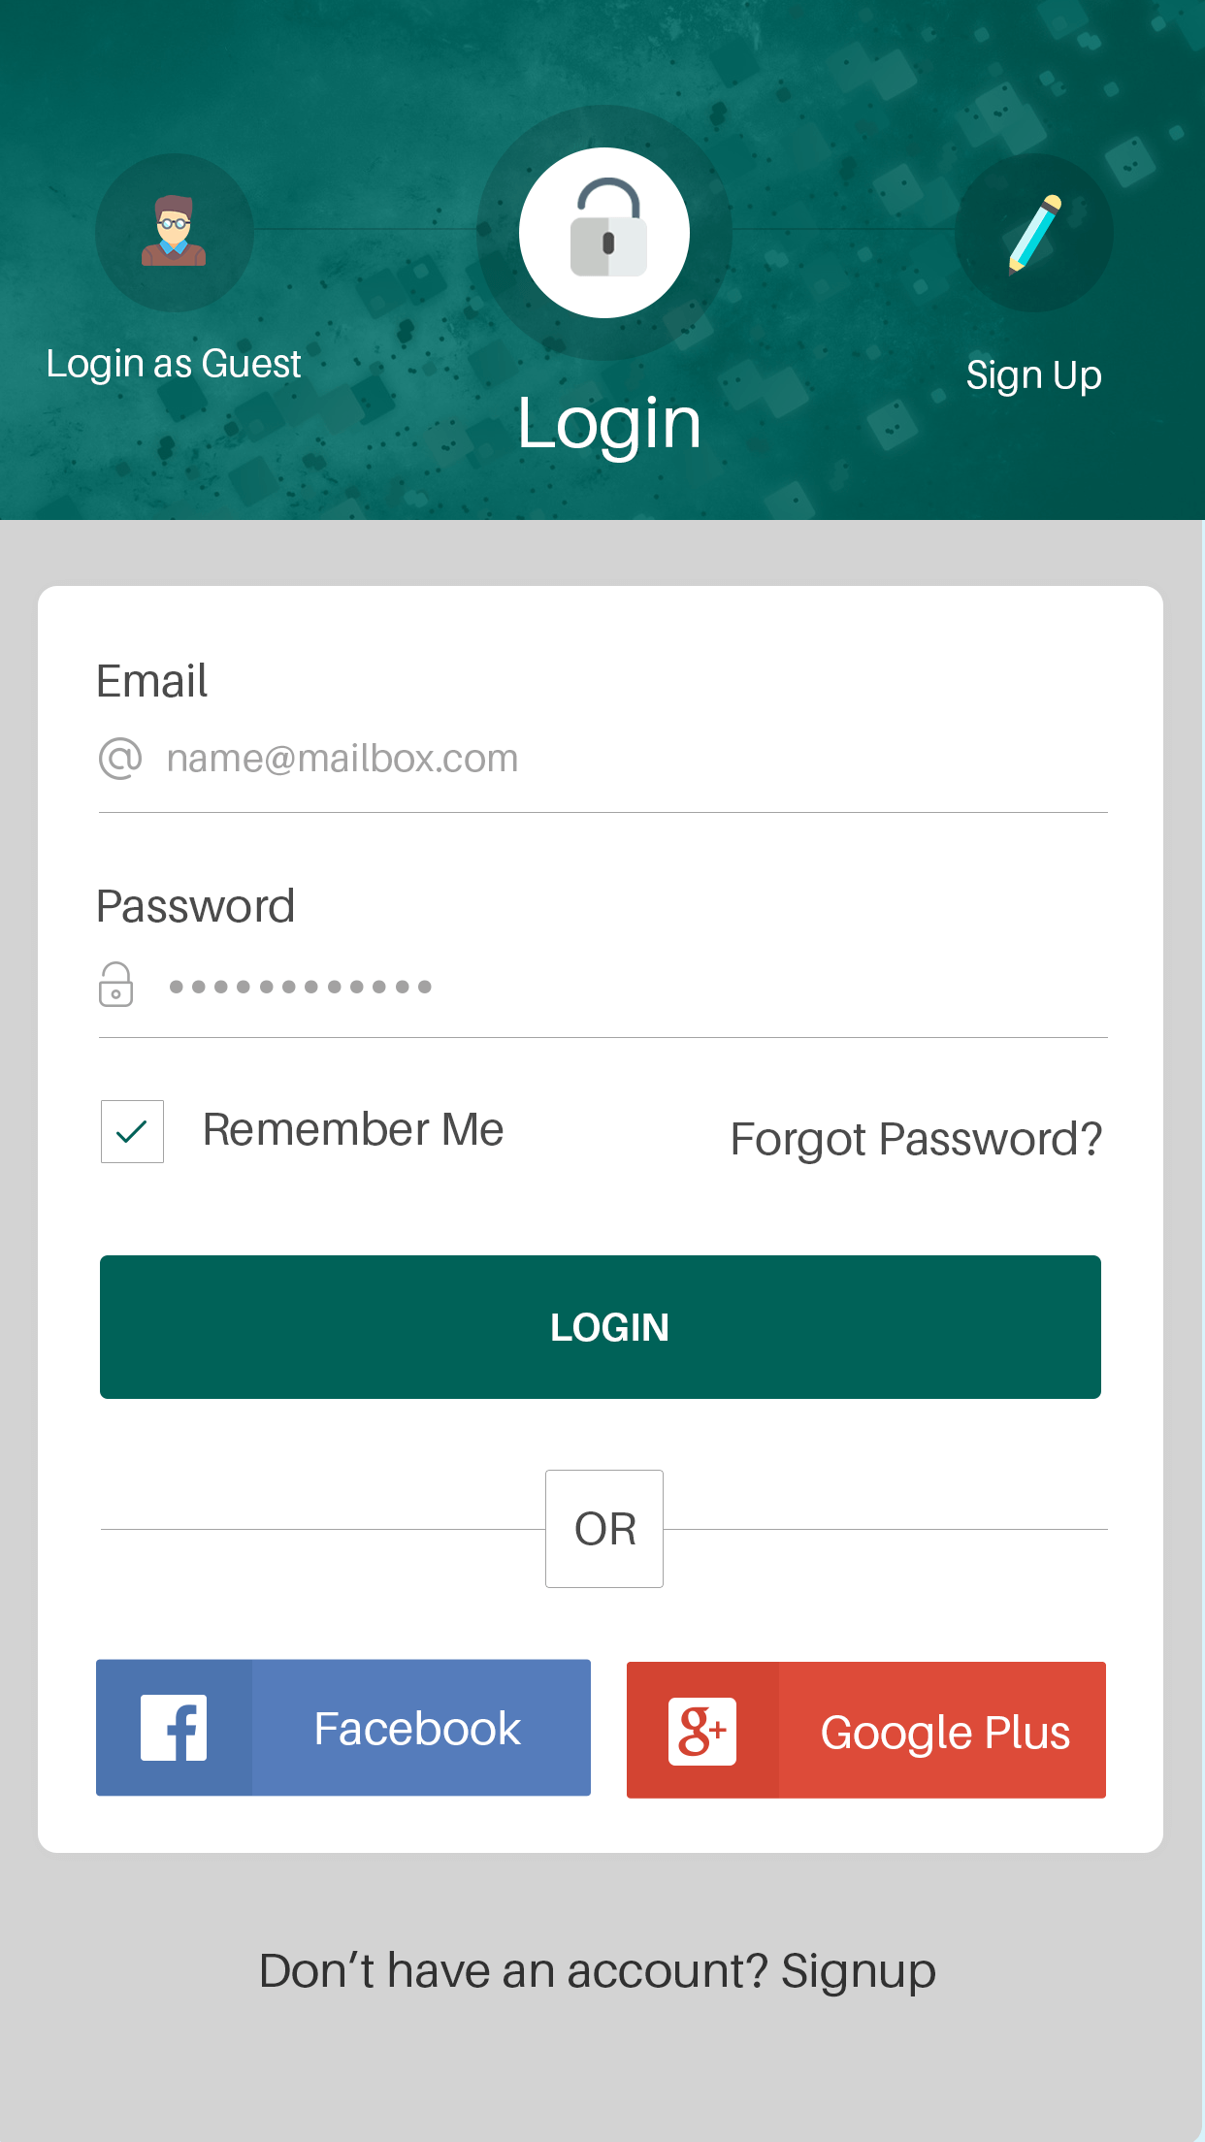Sign in with the Facebook button
The image size is (1205, 2142).
coord(343,1728)
